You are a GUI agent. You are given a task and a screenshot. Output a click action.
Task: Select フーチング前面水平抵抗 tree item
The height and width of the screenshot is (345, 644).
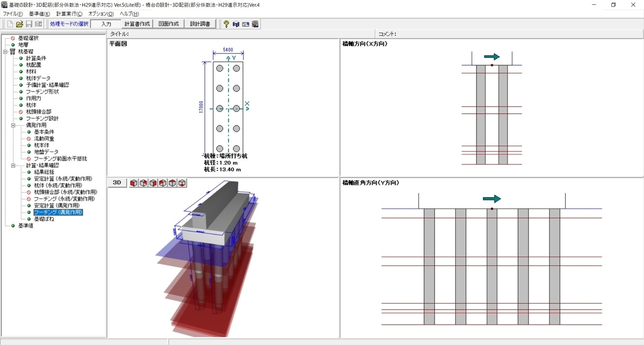click(x=60, y=159)
